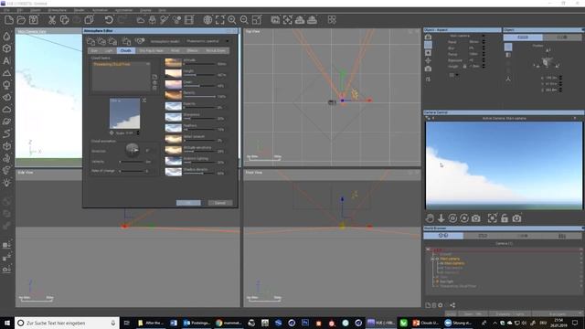Select Sun light in the World Browser
This screenshot has height=329, width=585.
[447, 281]
